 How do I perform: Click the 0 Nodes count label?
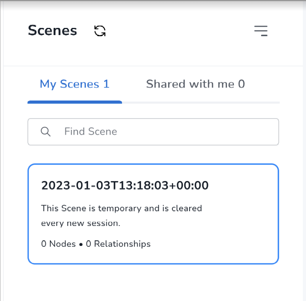click(58, 244)
